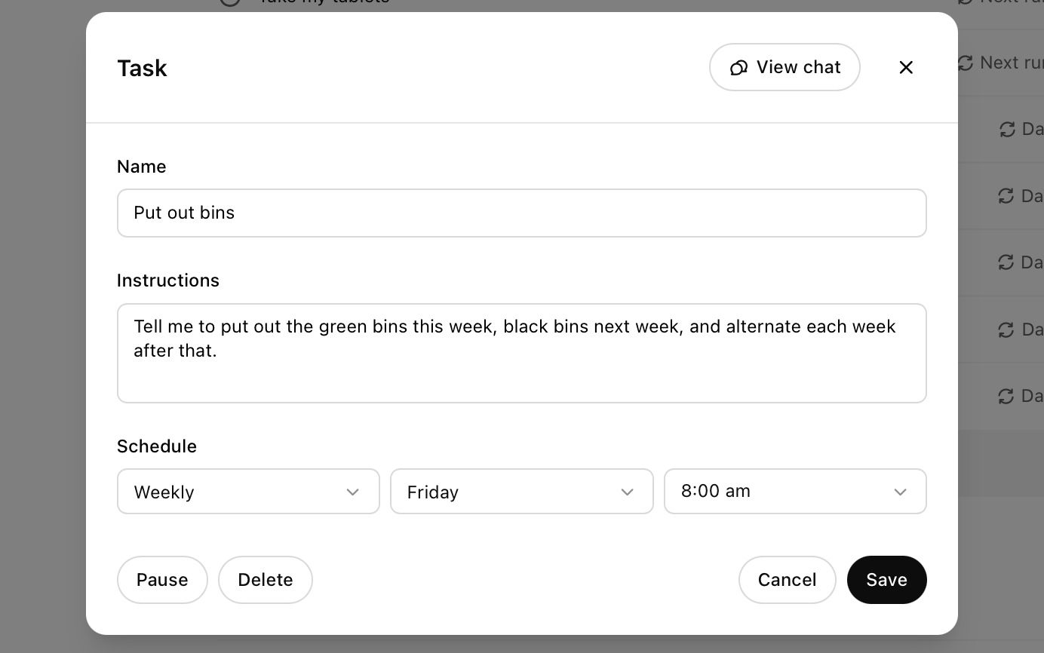The height and width of the screenshot is (653, 1044).
Task: Click the chat bubble icon in View chat
Action: click(x=738, y=68)
